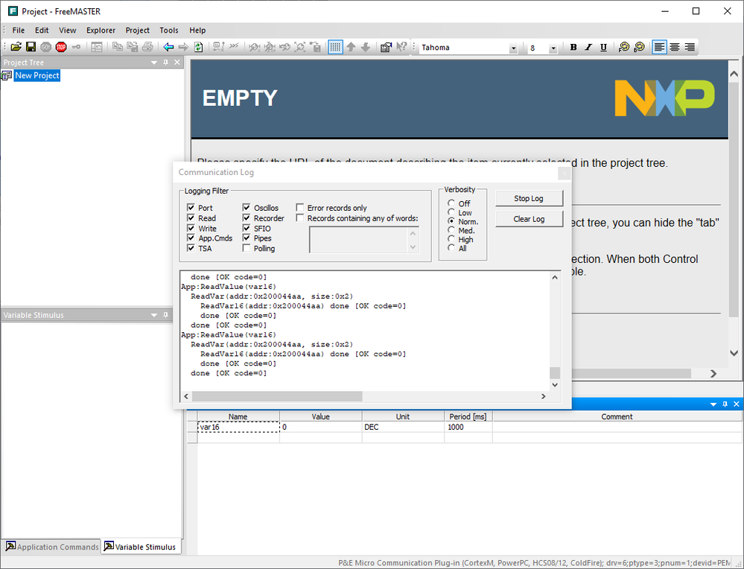Open the Tahoma font dropdown
This screenshot has height=569, width=744.
coord(513,48)
